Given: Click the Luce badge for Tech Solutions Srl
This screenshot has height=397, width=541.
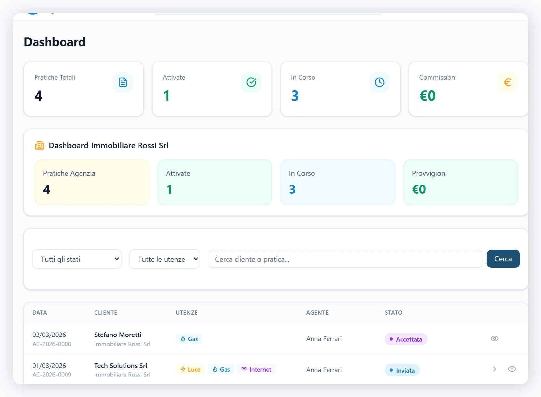Looking at the screenshot, I should 190,369.
